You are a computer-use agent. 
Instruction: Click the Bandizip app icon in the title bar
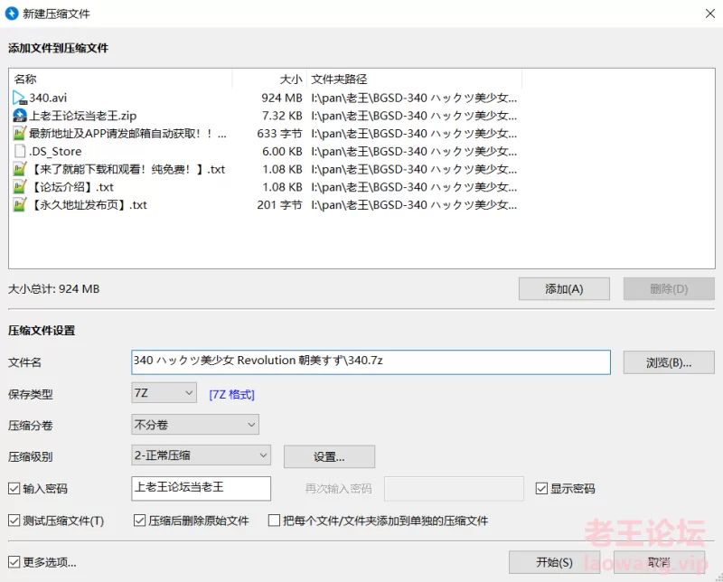[12, 14]
